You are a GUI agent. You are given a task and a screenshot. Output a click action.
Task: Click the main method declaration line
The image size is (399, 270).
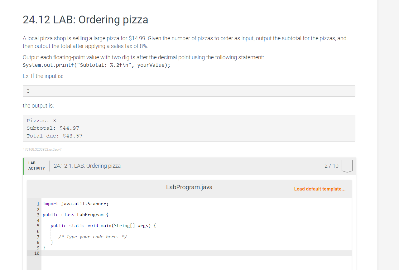coord(103,226)
